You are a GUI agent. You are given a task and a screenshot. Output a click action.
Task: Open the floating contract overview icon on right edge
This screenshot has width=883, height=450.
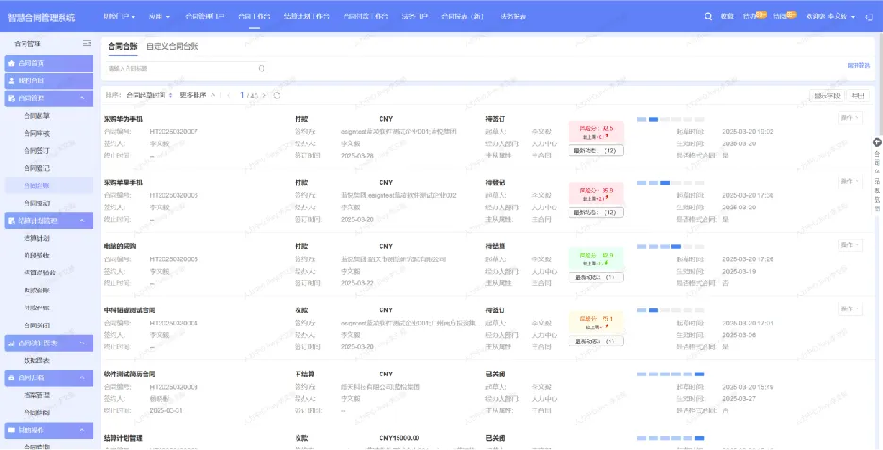pyautogui.click(x=876, y=142)
